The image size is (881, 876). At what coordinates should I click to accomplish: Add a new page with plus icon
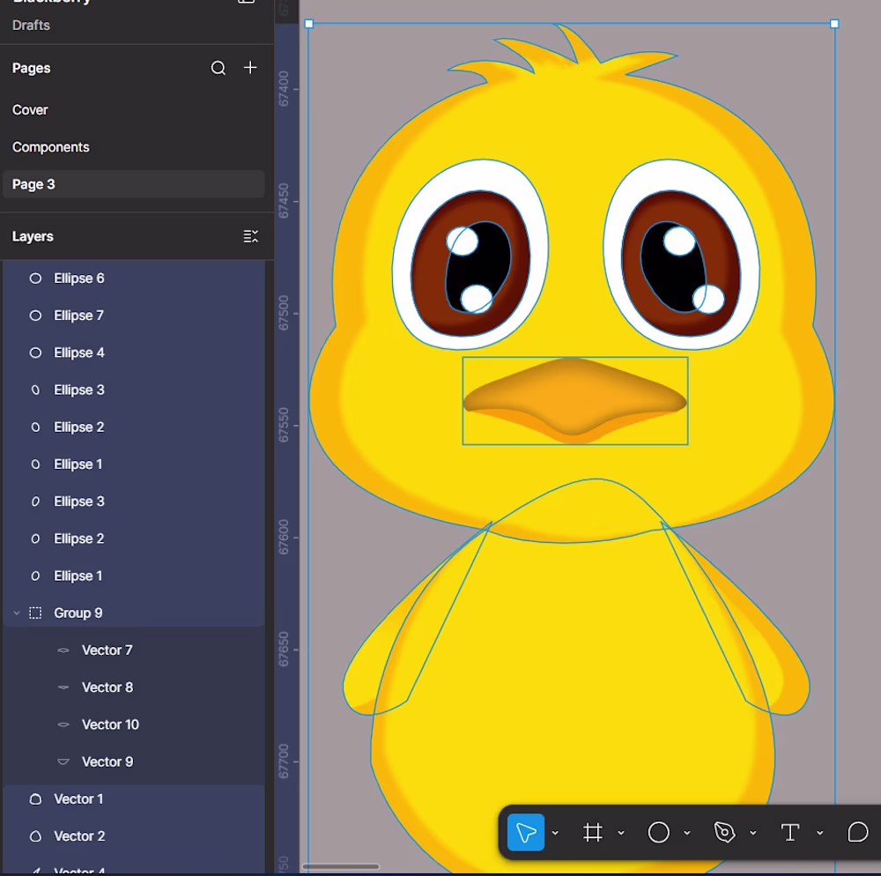[x=250, y=68]
